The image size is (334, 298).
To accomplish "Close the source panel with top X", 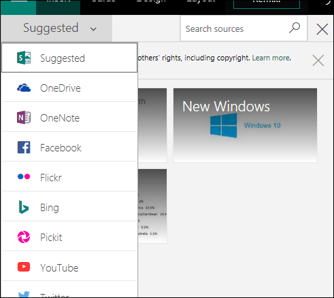I will (322, 29).
